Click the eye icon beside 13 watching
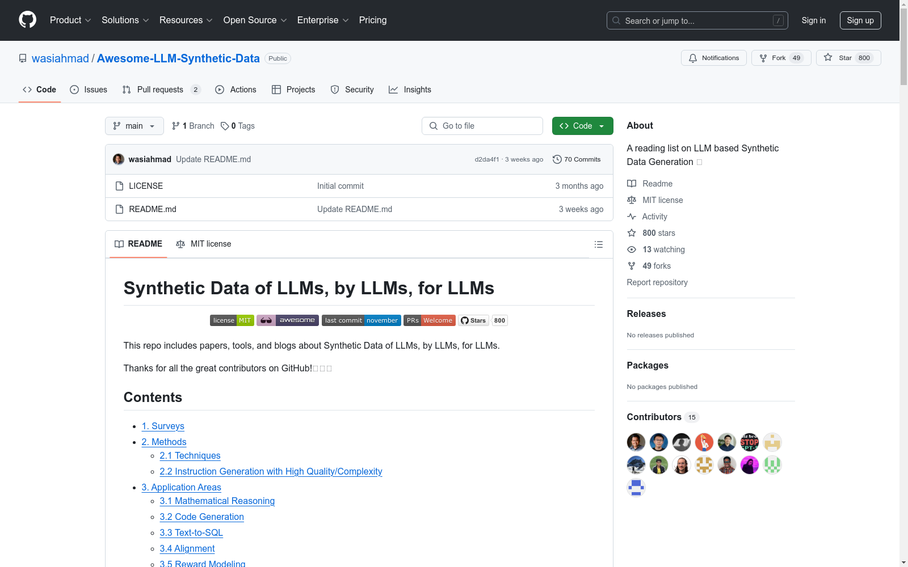 (632, 249)
